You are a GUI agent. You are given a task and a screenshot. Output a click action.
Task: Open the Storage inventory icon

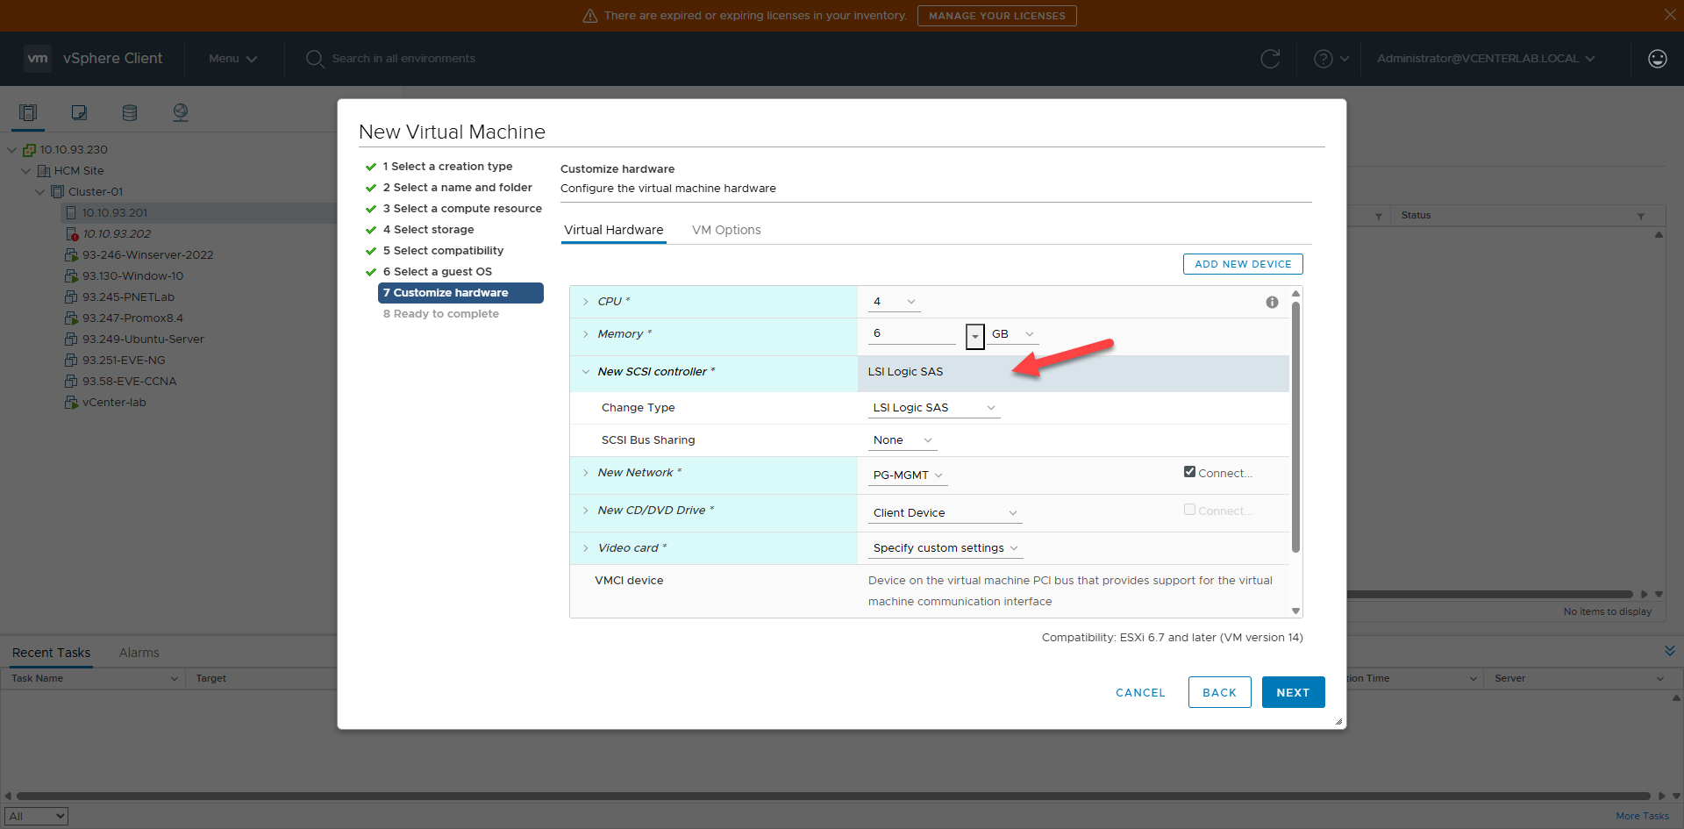[130, 112]
